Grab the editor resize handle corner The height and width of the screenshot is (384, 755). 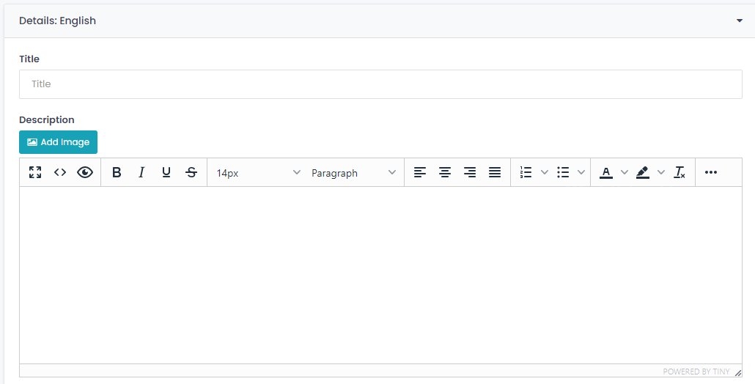click(738, 372)
